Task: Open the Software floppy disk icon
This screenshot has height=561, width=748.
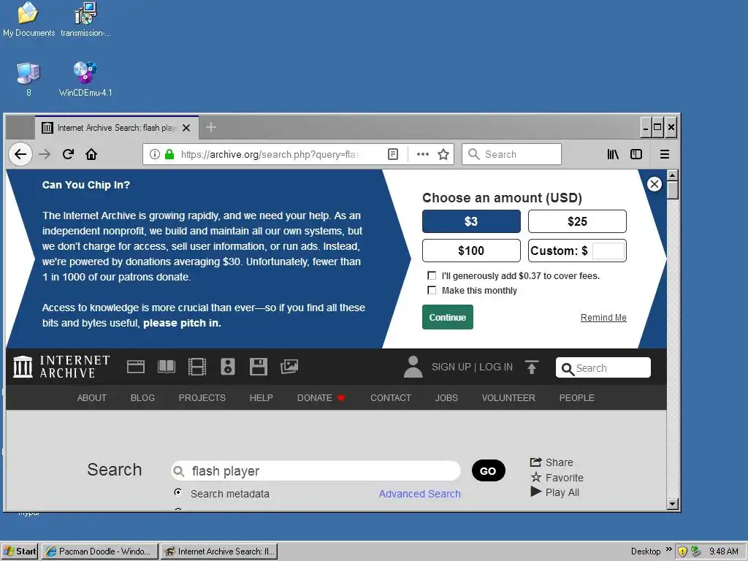Action: coord(258,367)
